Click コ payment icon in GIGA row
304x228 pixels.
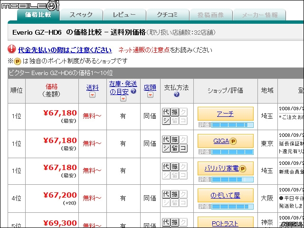click(183, 148)
